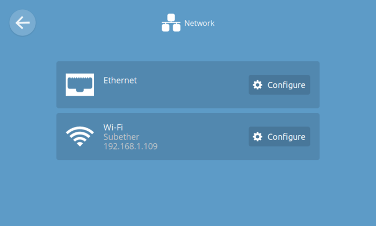Select the Ethernet label
The height and width of the screenshot is (226, 376).
120,80
